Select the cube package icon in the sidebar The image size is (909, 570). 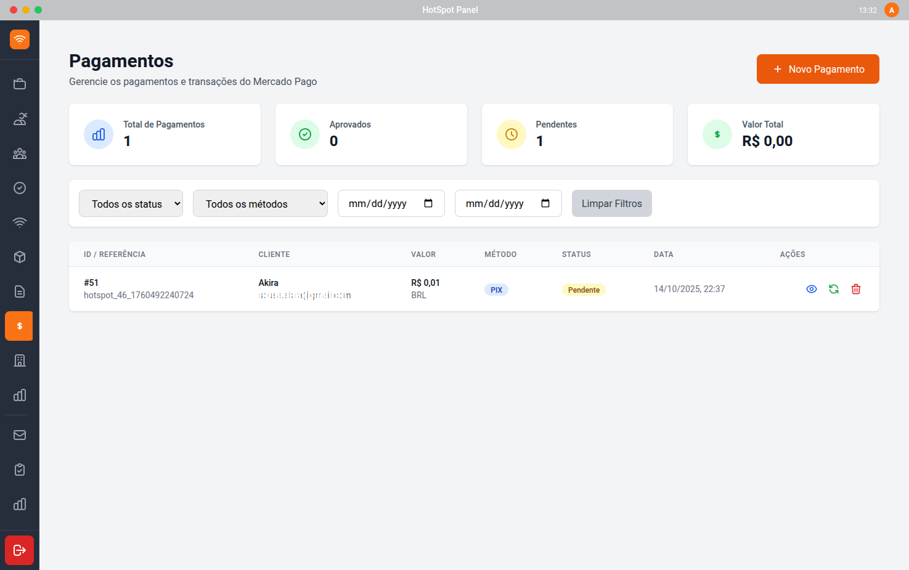20,257
